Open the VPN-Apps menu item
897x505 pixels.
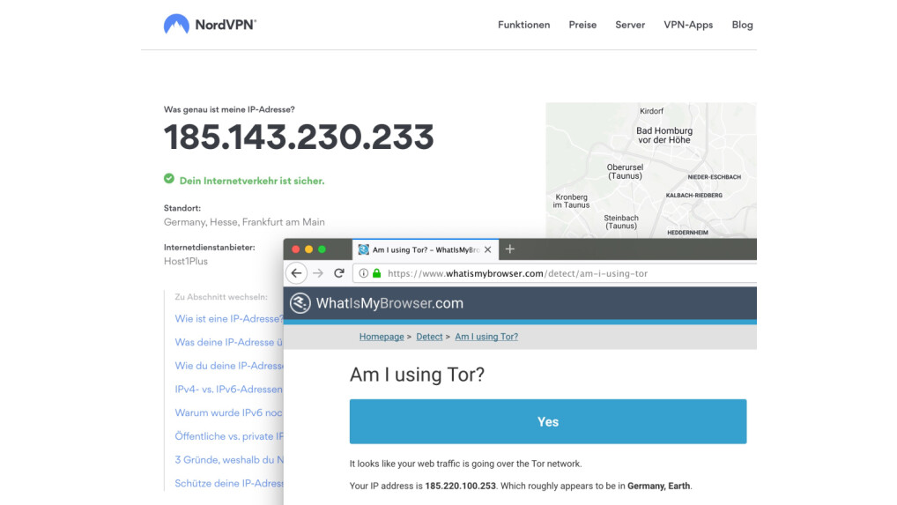click(688, 26)
